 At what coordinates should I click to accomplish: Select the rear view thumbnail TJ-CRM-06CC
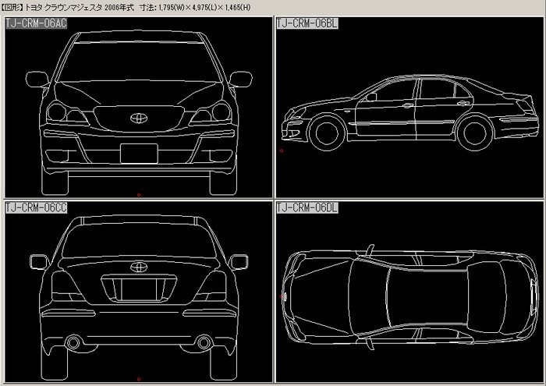pos(139,292)
